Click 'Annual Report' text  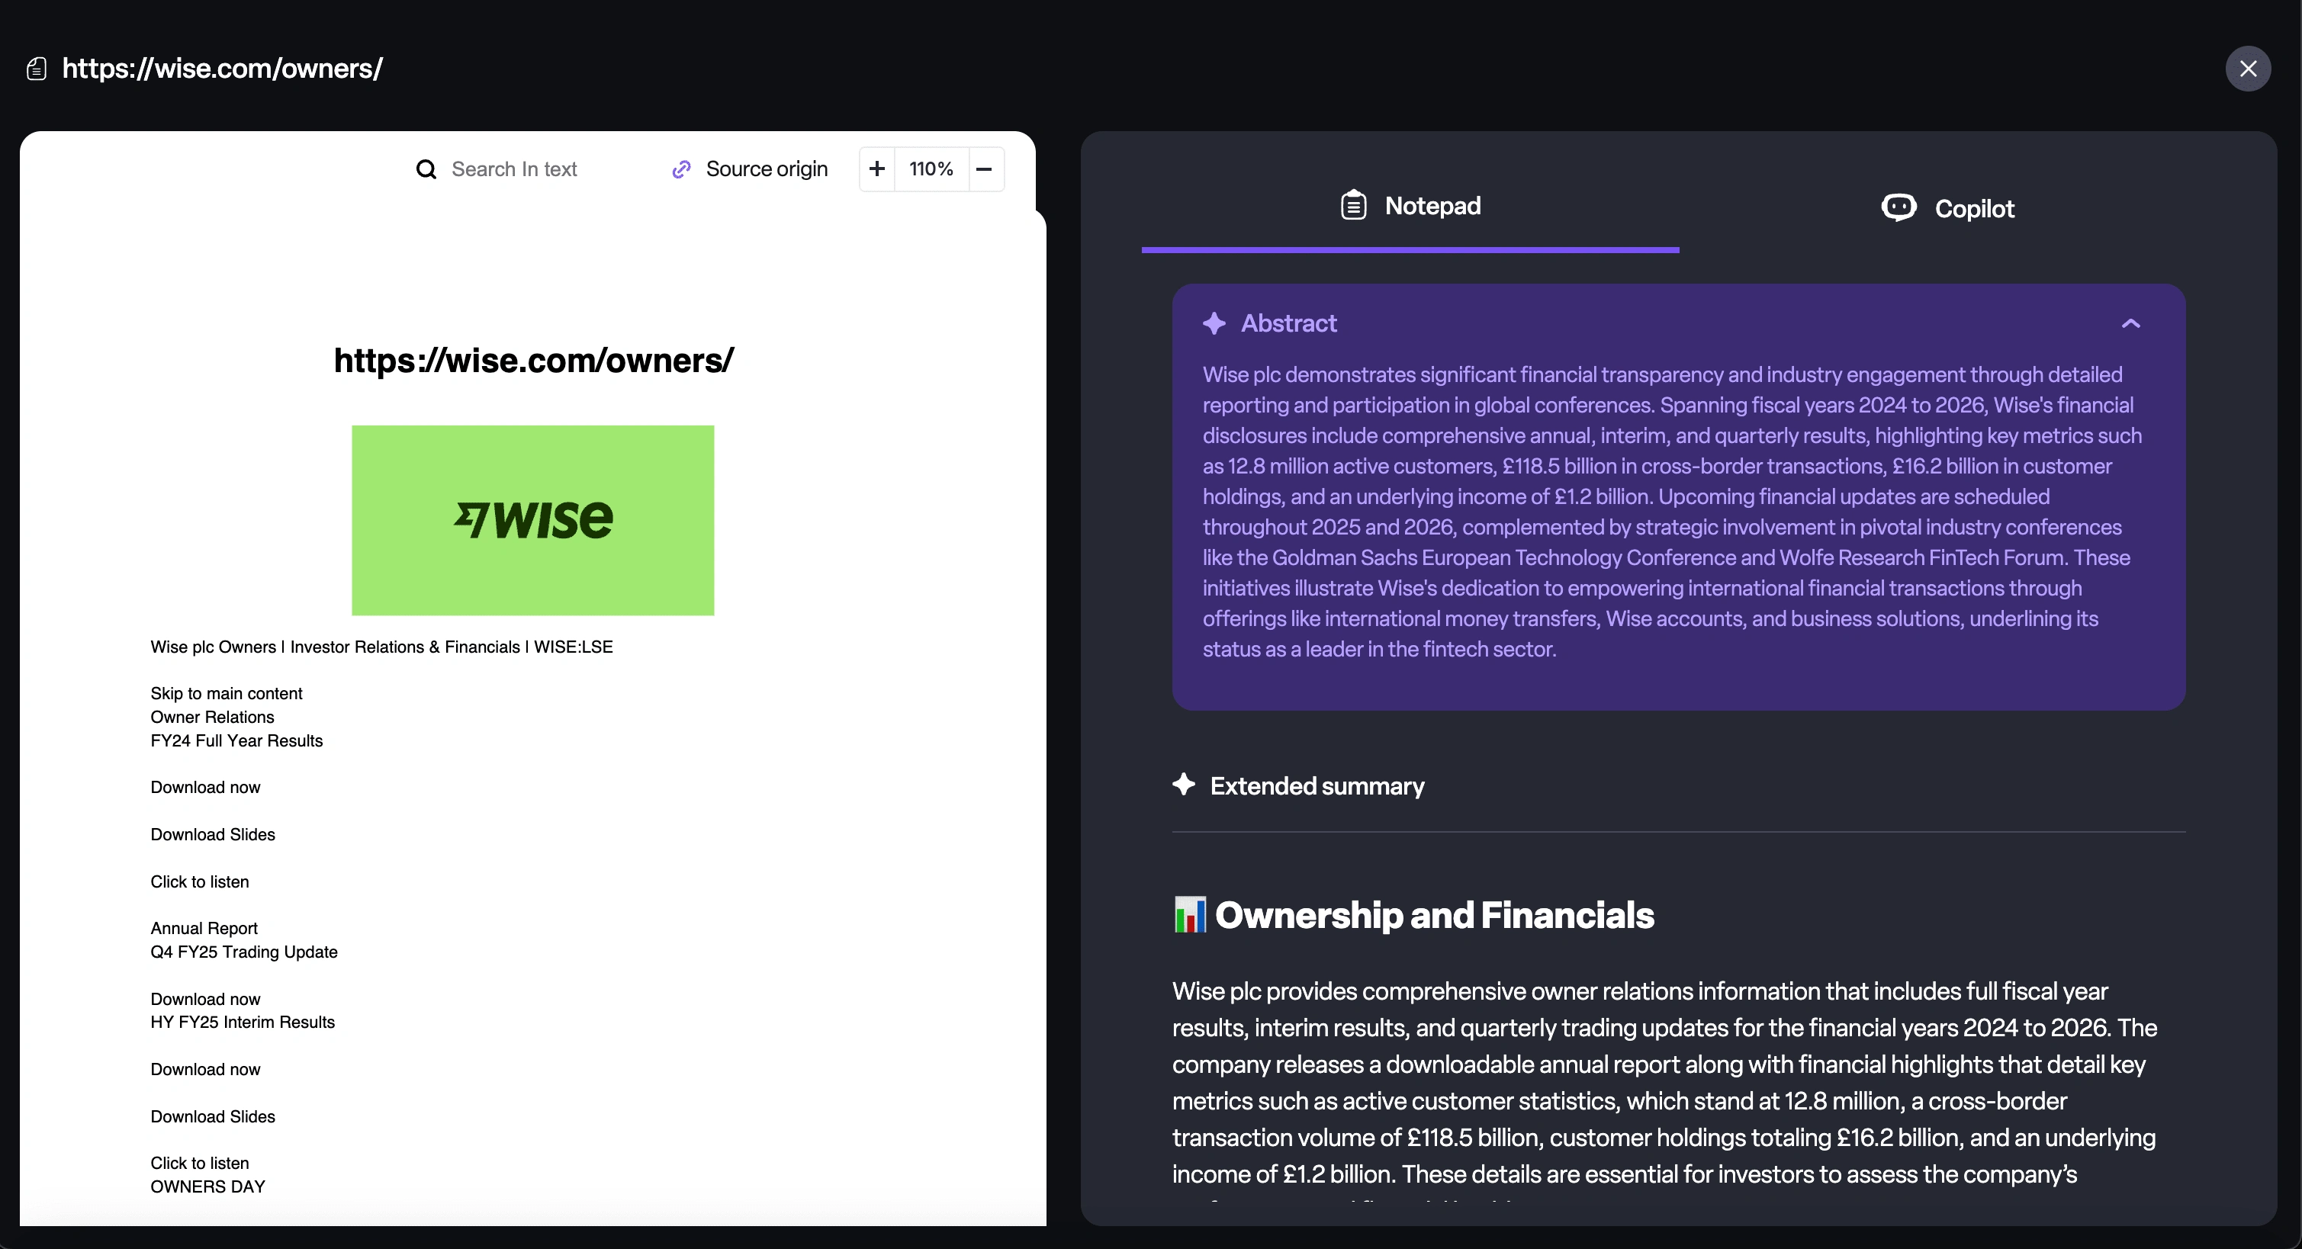(x=204, y=928)
